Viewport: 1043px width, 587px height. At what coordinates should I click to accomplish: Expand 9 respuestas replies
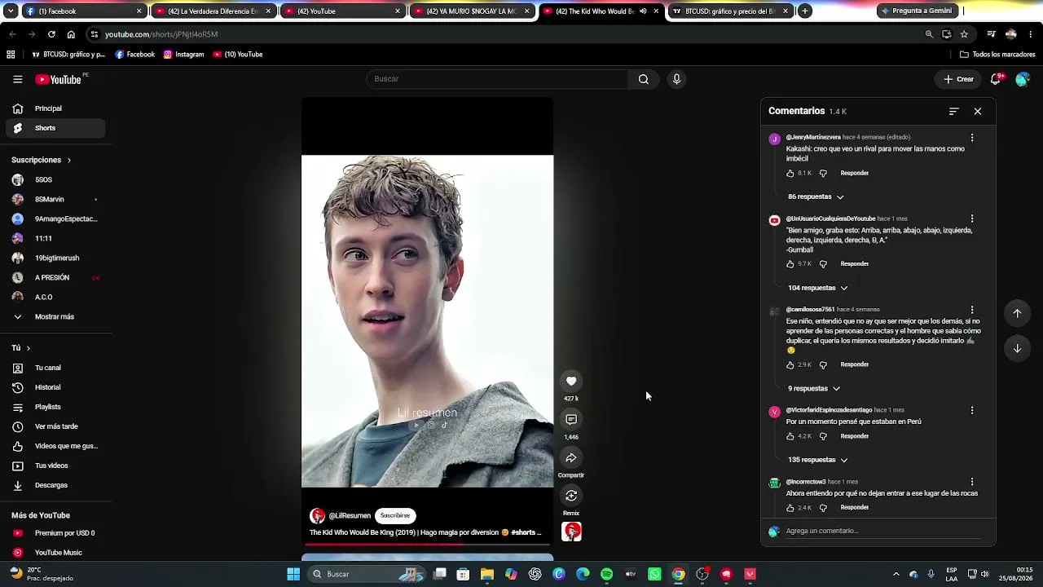click(813, 388)
